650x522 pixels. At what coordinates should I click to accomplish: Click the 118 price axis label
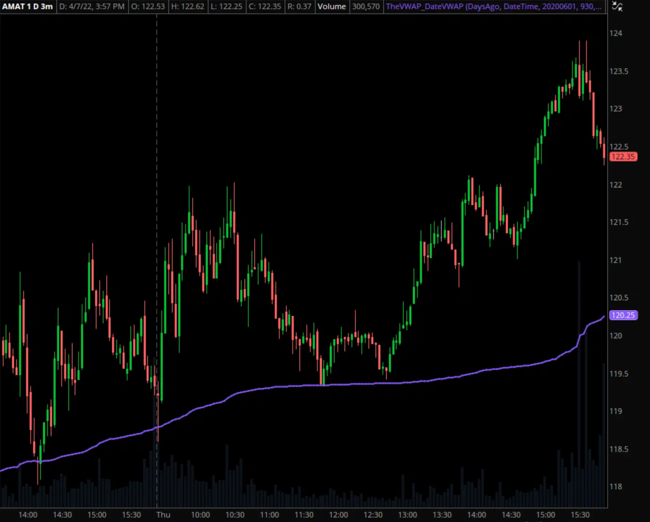[x=616, y=487]
